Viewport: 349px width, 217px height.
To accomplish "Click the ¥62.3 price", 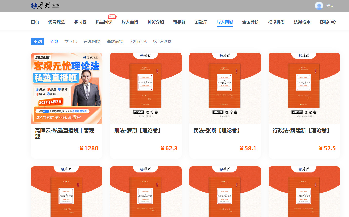I will pos(169,148).
